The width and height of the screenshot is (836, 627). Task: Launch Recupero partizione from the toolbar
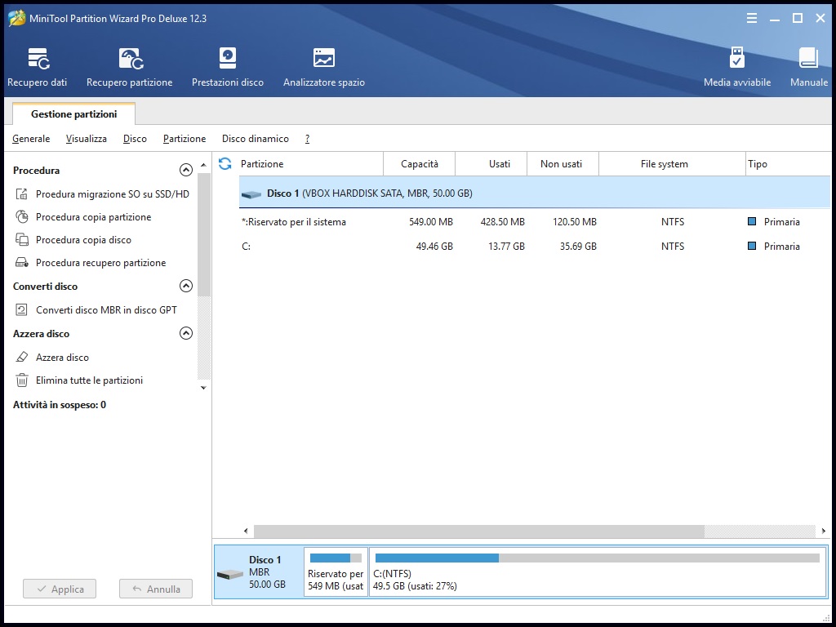click(x=130, y=67)
